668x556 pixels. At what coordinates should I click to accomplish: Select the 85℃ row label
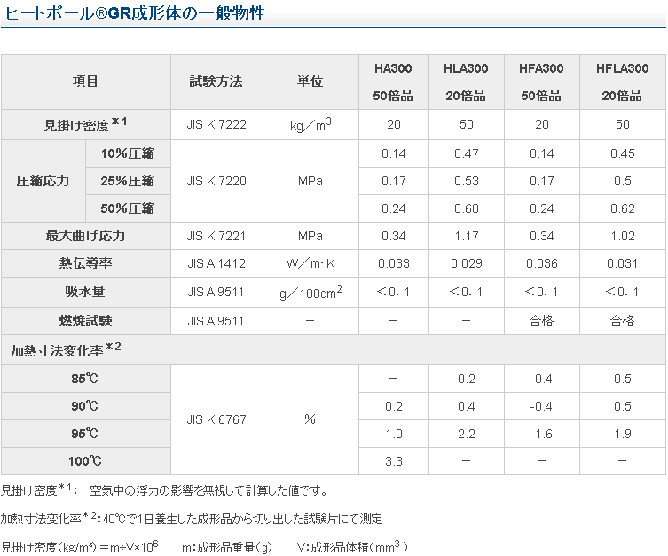tap(86, 379)
